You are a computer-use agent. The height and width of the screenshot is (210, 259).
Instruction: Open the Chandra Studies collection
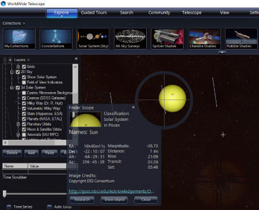point(204,39)
